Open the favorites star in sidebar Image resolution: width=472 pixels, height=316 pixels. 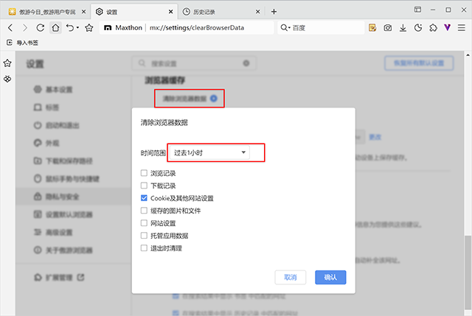(x=7, y=63)
